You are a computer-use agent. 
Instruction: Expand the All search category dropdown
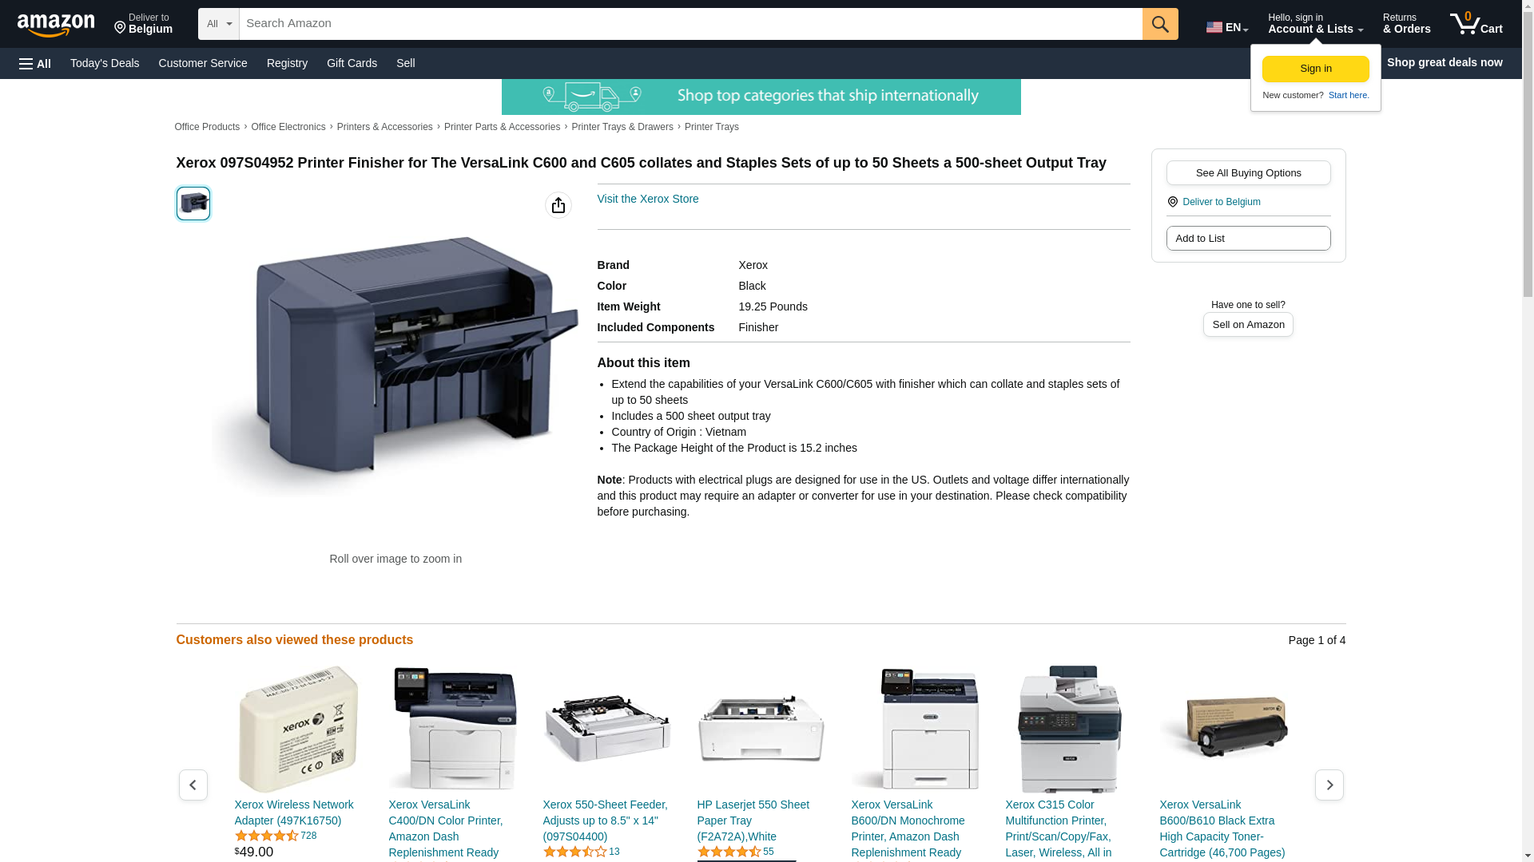coord(218,24)
